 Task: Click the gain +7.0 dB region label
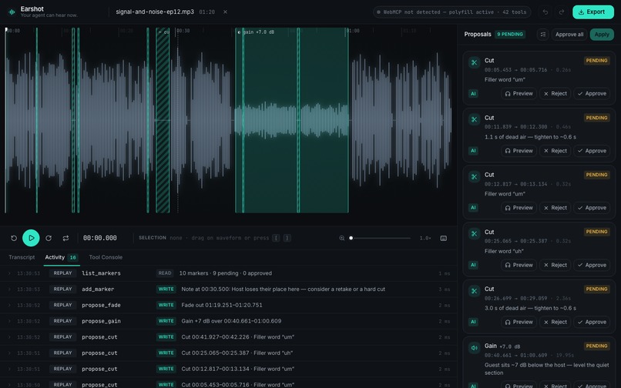click(x=256, y=32)
